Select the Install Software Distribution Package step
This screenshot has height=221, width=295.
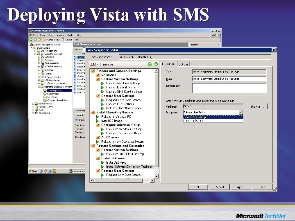coord(129,167)
